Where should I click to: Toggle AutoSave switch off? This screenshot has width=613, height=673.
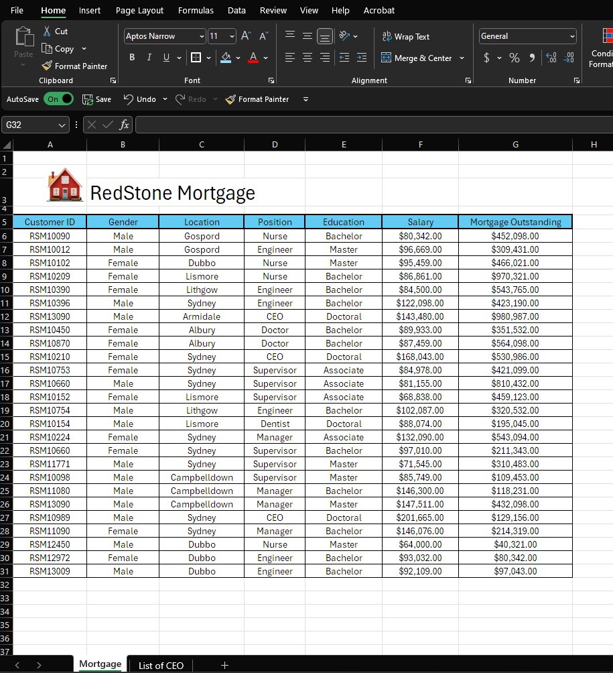pyautogui.click(x=58, y=99)
